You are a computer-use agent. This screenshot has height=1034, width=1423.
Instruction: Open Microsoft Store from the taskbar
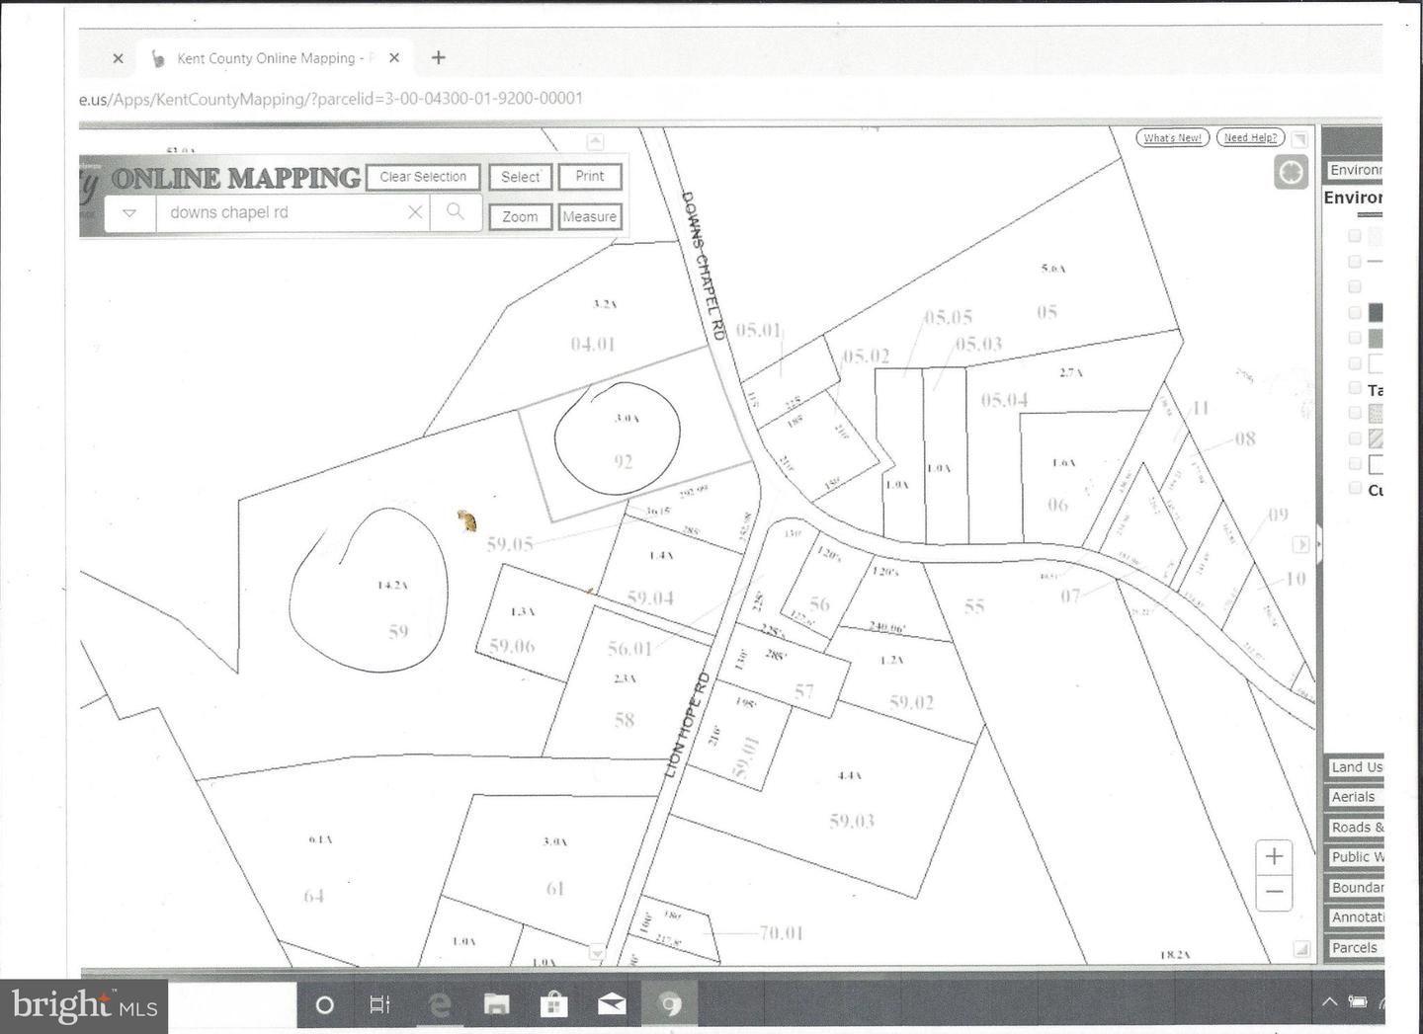point(553,1005)
